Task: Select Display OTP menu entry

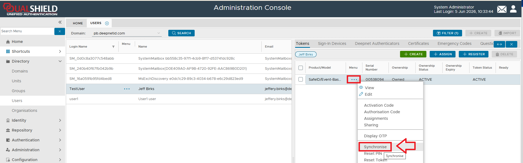Action: coord(375,136)
